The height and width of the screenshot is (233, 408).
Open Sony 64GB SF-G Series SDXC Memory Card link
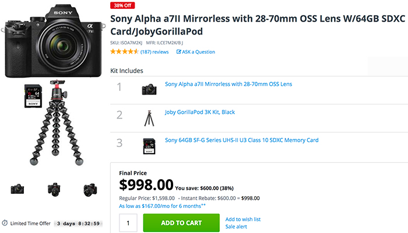pyautogui.click(x=242, y=140)
